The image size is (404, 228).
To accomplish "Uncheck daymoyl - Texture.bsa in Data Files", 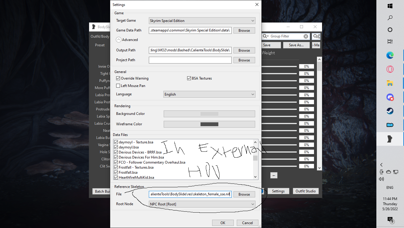I will pos(116,142).
